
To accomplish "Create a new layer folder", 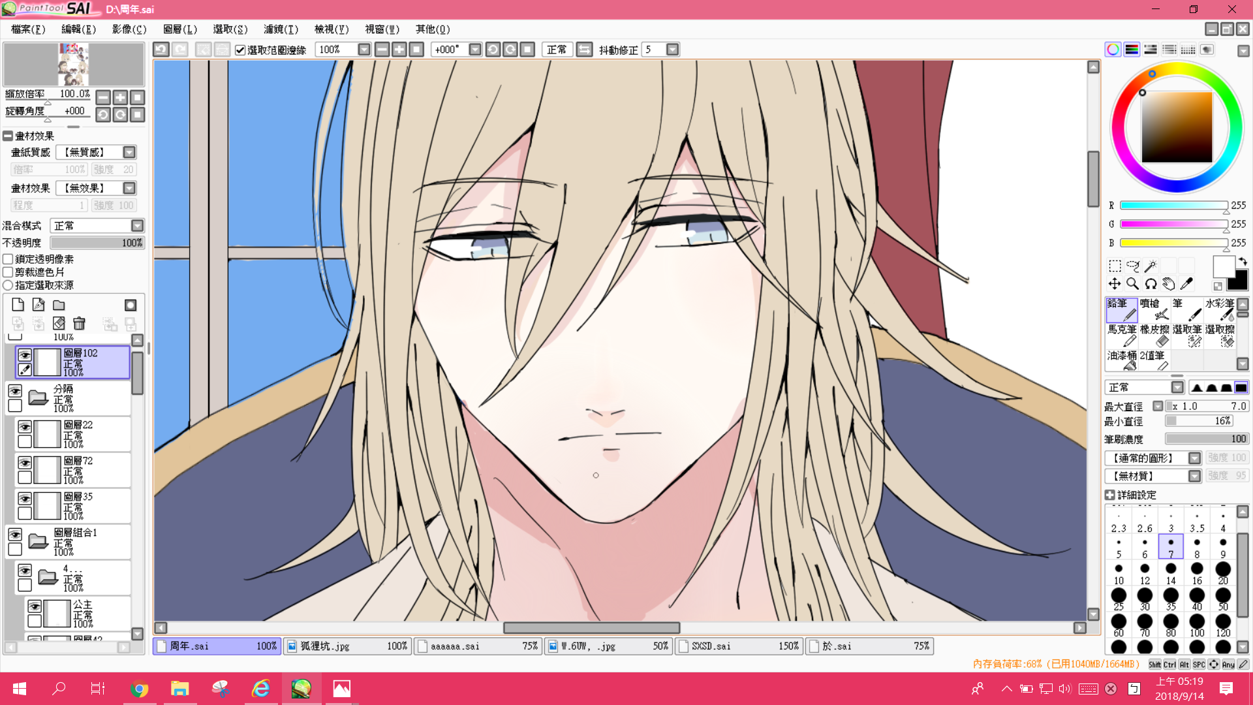I will click(x=59, y=305).
